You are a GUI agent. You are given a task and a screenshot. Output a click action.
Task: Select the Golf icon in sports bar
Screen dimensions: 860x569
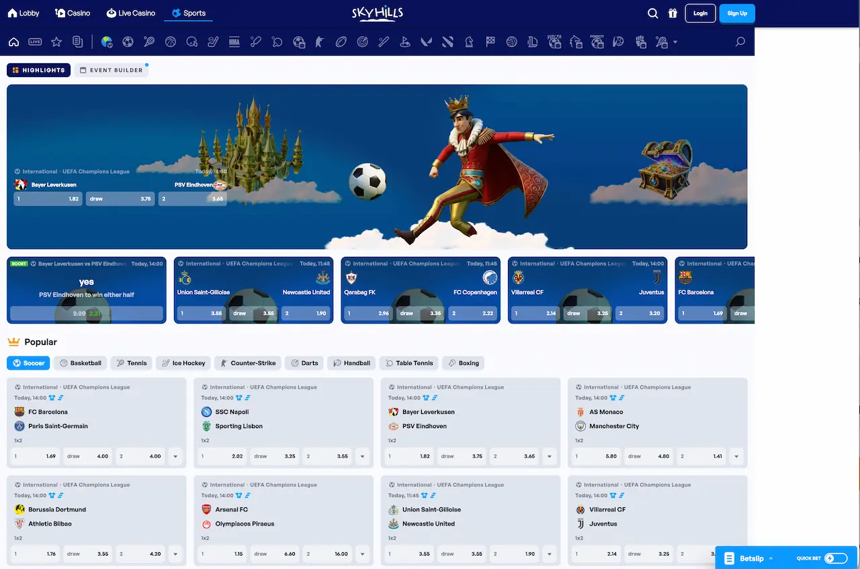tap(405, 42)
